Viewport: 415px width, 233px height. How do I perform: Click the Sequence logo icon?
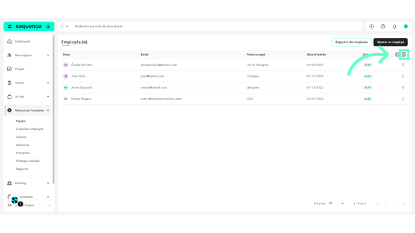10,26
